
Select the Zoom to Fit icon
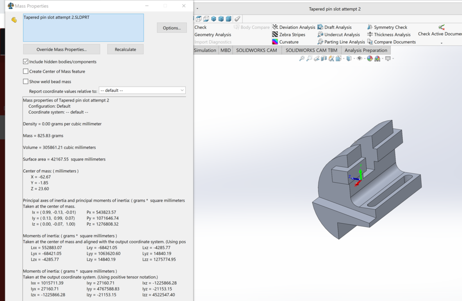coord(302,58)
